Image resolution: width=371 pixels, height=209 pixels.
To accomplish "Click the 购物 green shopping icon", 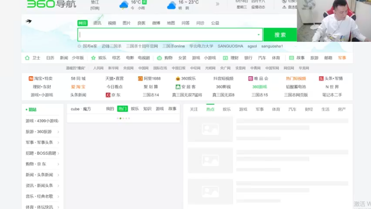I will coord(160,58).
